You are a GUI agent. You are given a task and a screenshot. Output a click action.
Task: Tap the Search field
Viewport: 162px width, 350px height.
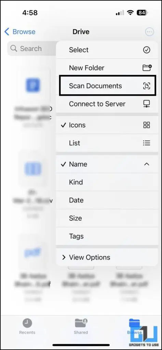coord(31,49)
